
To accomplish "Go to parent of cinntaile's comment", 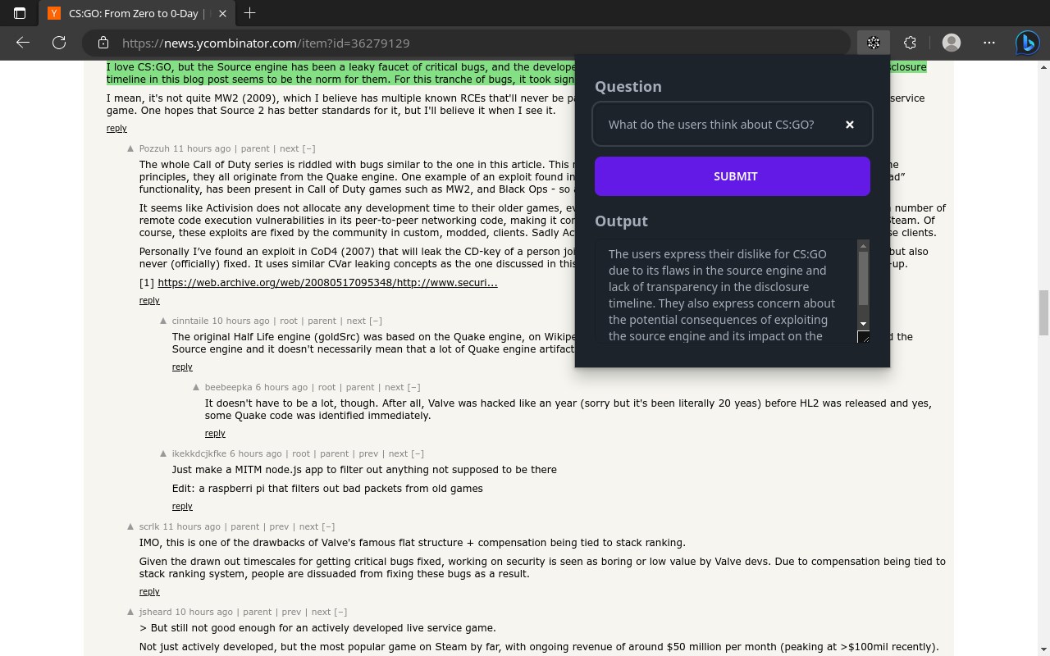I will [322, 321].
